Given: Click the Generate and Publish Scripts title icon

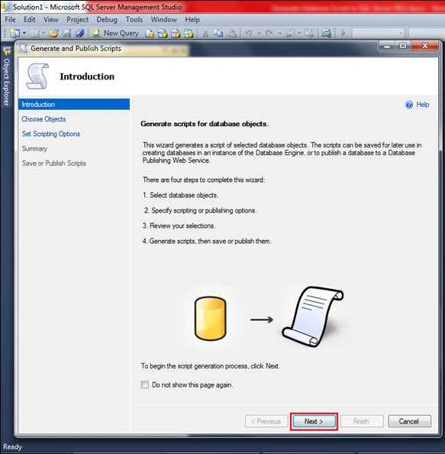Looking at the screenshot, I should pyautogui.click(x=24, y=49).
